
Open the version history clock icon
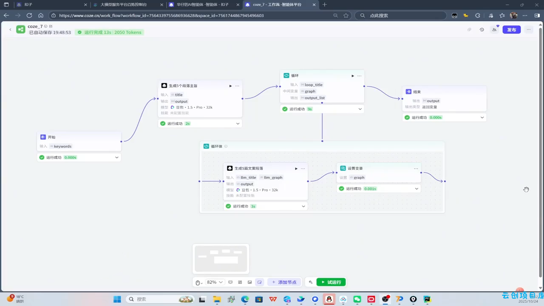pos(482,30)
